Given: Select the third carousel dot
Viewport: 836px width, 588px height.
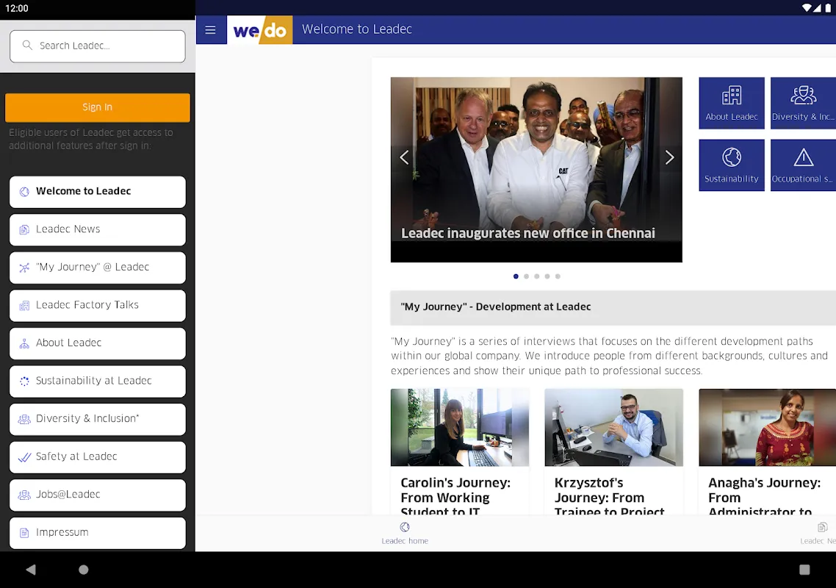Looking at the screenshot, I should point(537,276).
